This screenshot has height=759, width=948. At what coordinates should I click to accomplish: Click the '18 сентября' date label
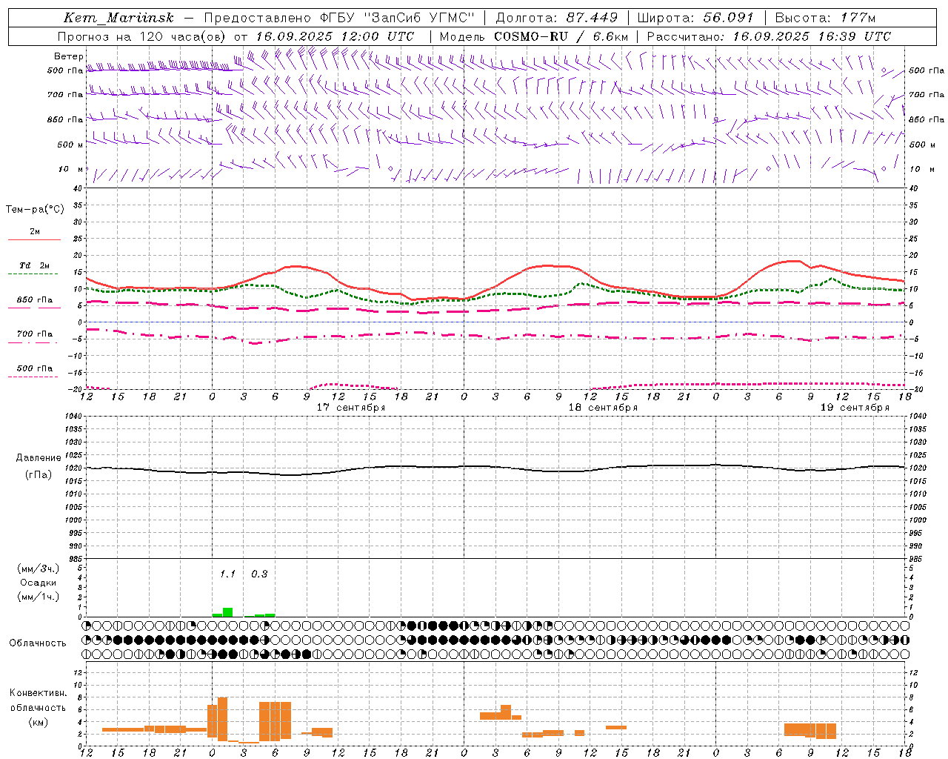tap(603, 408)
